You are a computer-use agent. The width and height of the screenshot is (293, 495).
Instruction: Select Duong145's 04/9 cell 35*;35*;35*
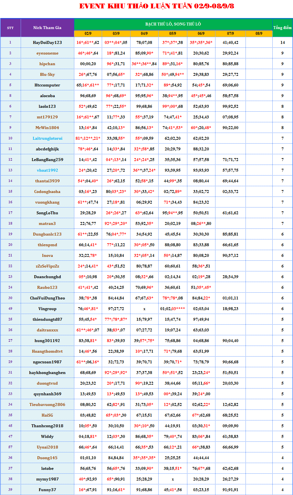coord(144,458)
